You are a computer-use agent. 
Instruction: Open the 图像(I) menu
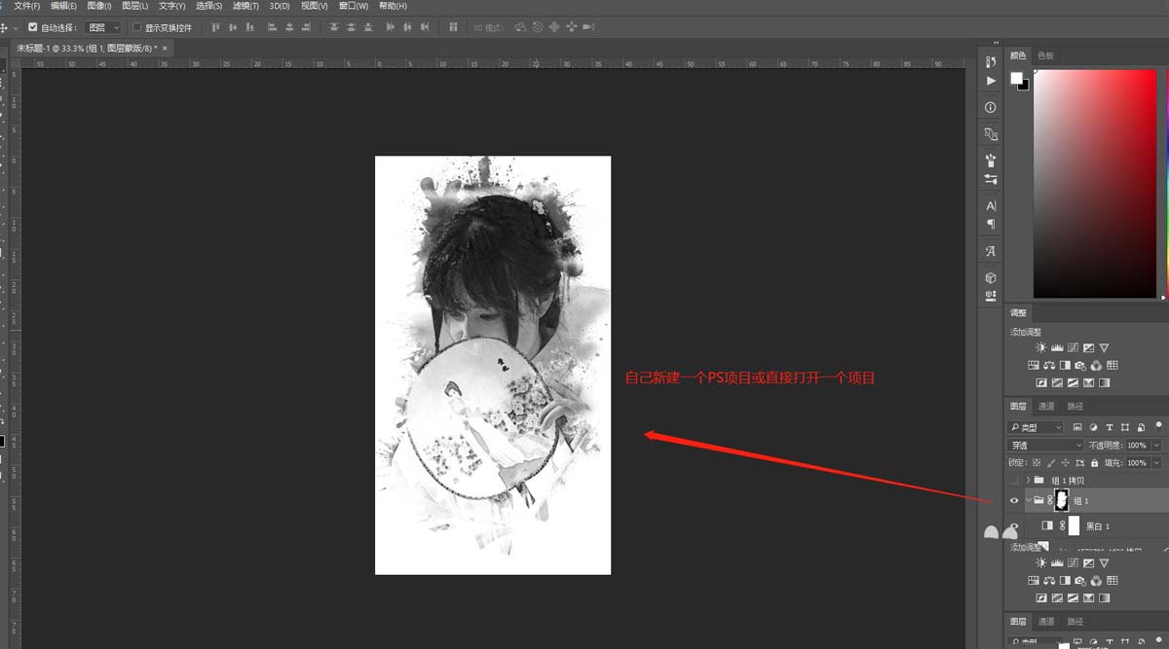pyautogui.click(x=98, y=6)
